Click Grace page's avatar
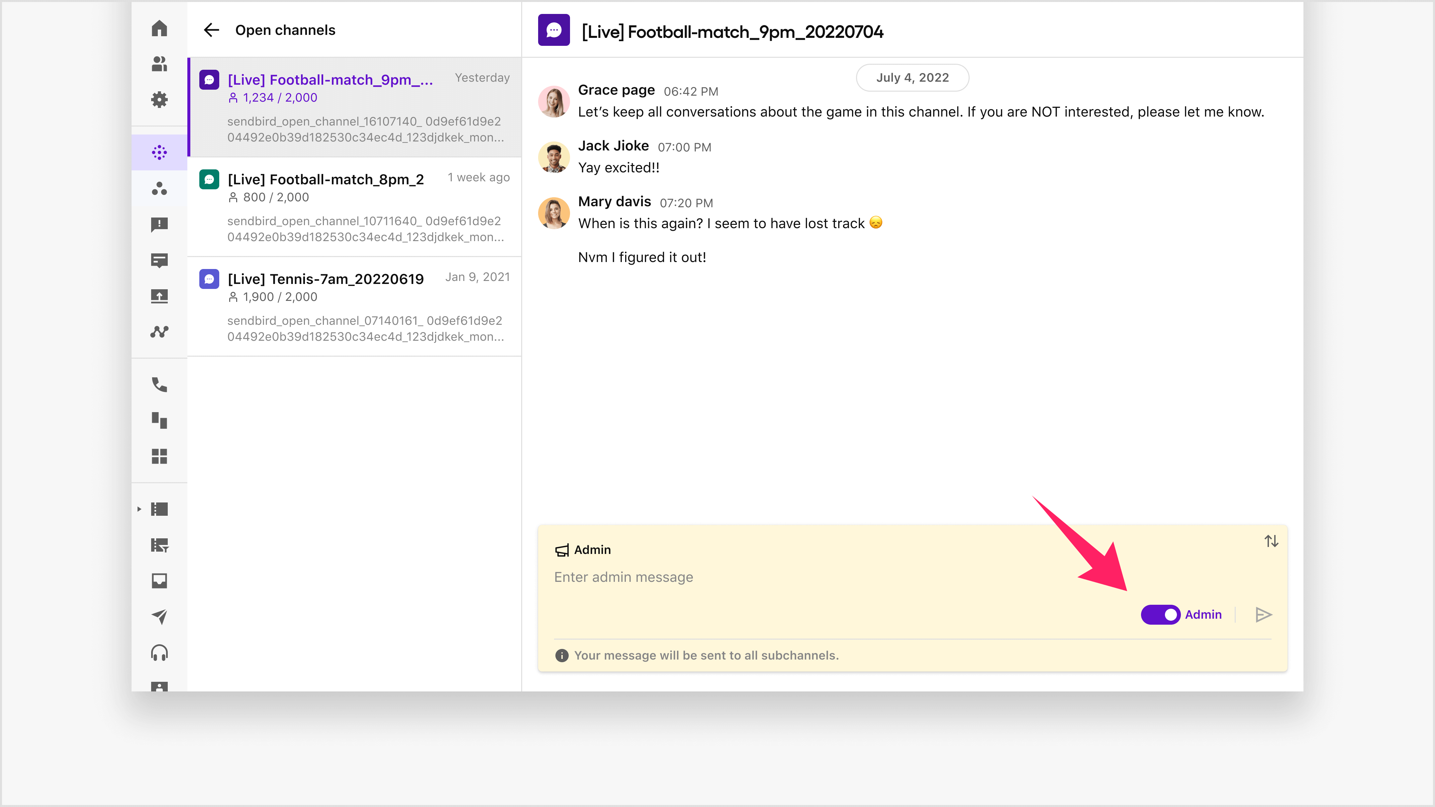Image resolution: width=1435 pixels, height=807 pixels. (554, 101)
